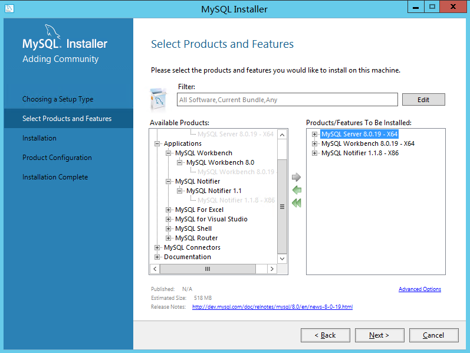The width and height of the screenshot is (470, 353).
Task: Click the green remove-product left arrow
Action: (x=297, y=190)
